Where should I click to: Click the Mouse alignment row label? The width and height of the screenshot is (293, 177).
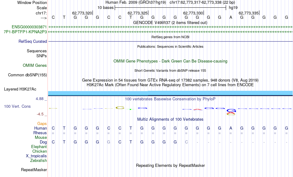41,138
